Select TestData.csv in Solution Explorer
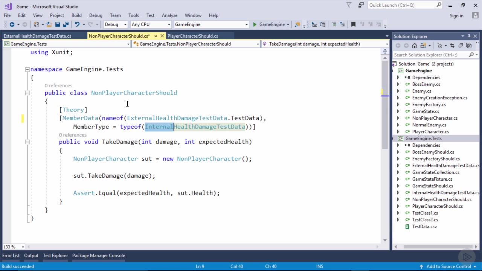 click(x=424, y=227)
